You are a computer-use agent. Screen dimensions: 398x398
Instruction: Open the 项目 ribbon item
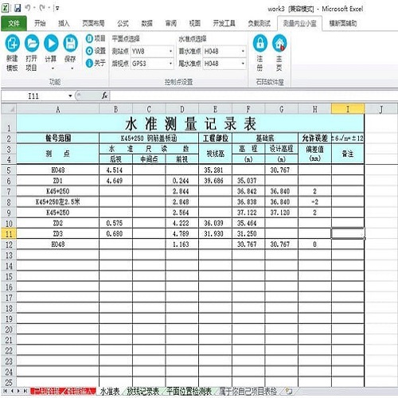pos(96,38)
